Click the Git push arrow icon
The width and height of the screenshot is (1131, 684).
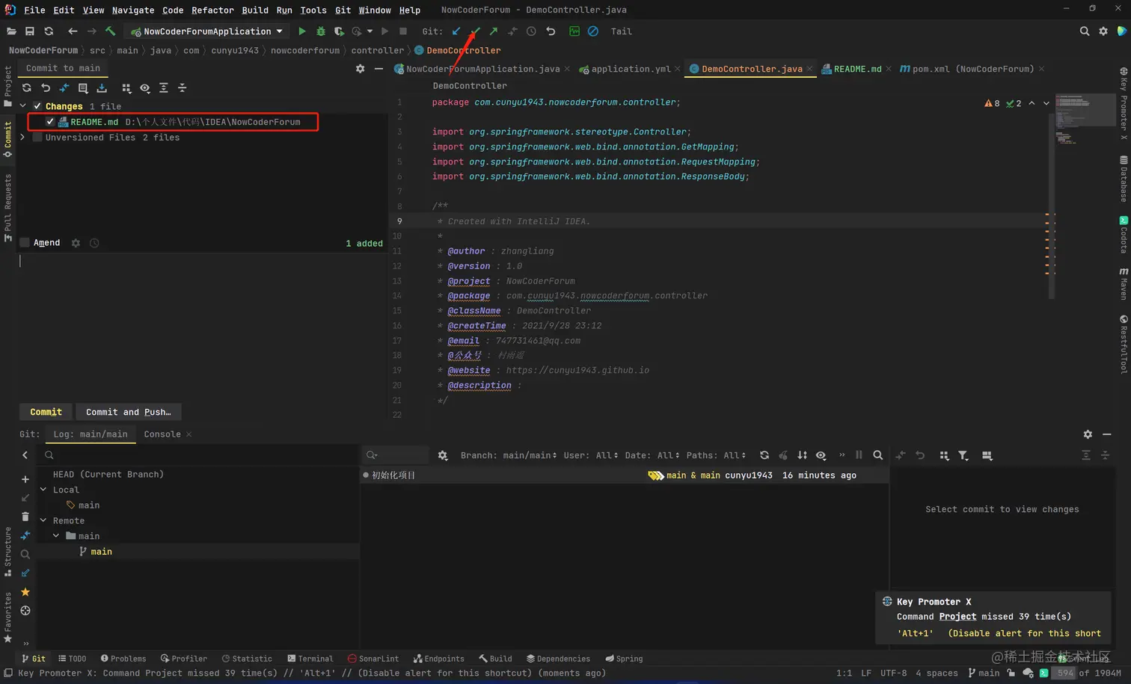point(494,31)
